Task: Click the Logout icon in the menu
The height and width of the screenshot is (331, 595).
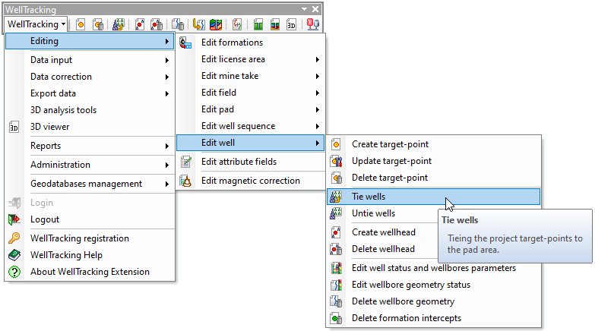Action: (14, 219)
